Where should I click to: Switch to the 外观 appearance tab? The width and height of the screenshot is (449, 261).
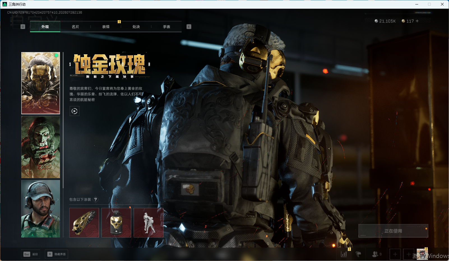(x=45, y=27)
